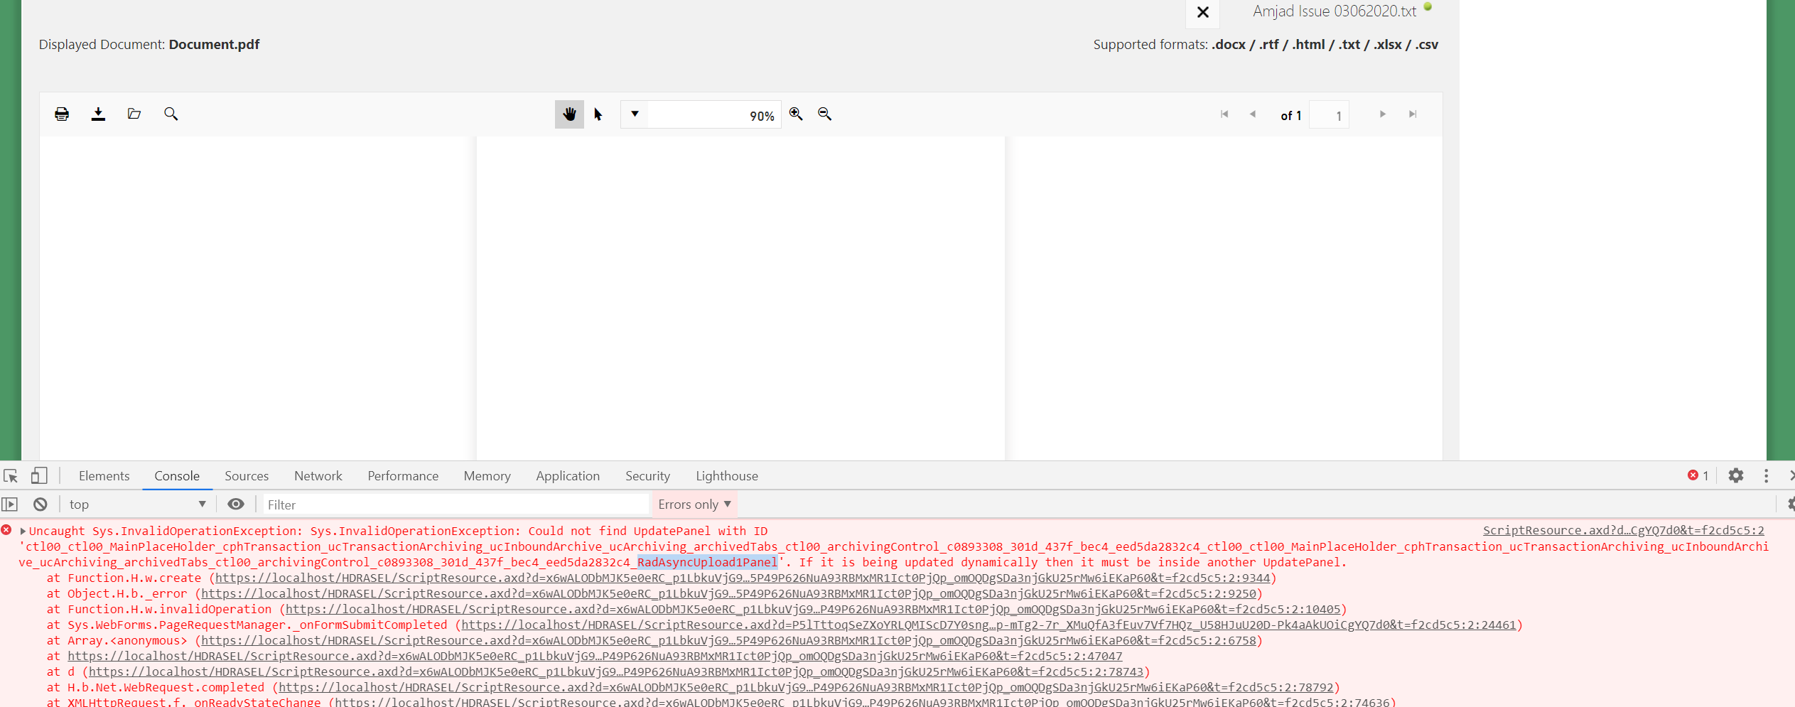The image size is (1795, 707).
Task: Click the red error count indicator
Action: (1698, 475)
